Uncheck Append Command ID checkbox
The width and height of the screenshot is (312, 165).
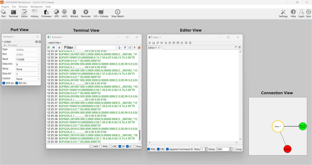167,149
